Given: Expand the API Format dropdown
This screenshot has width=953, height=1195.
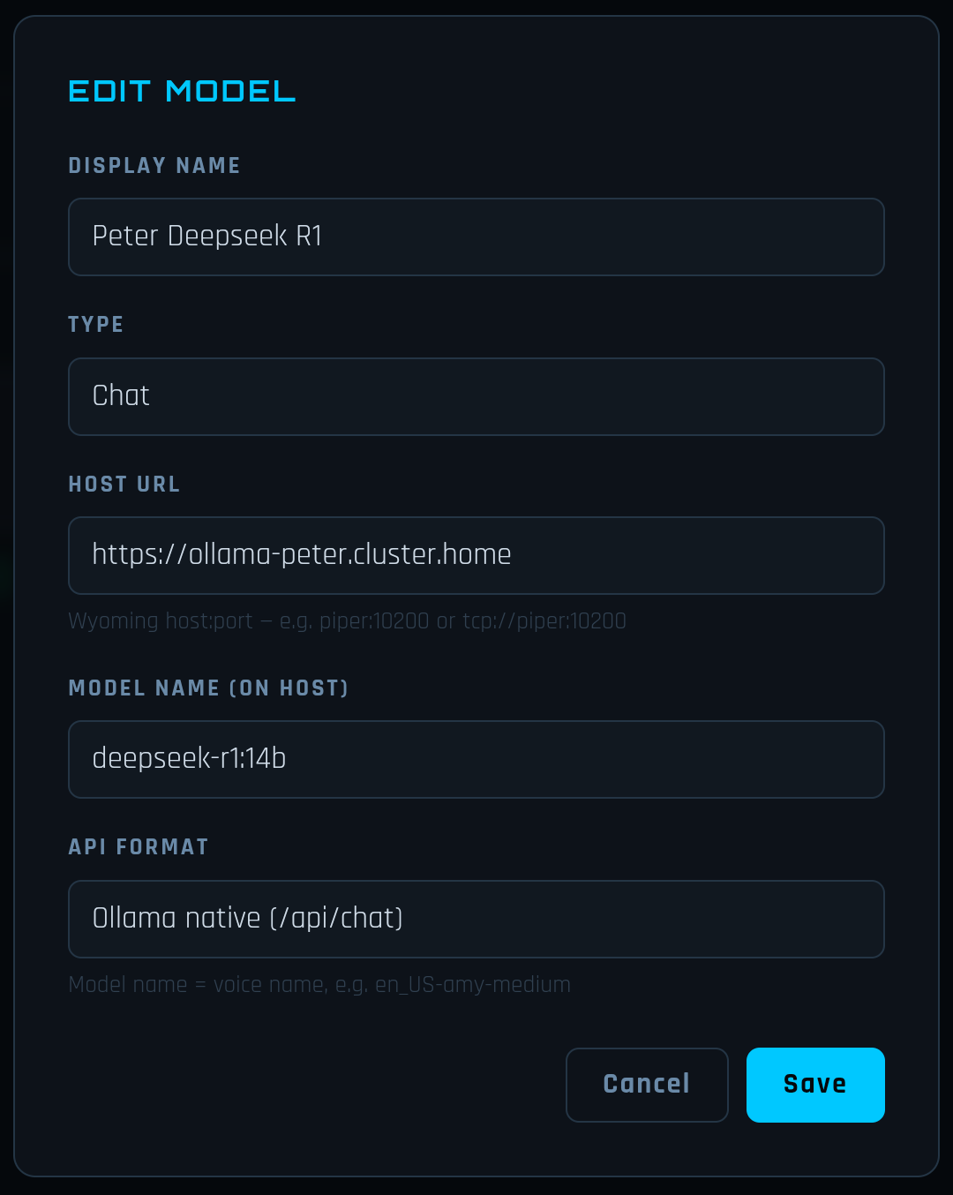Looking at the screenshot, I should coord(476,919).
